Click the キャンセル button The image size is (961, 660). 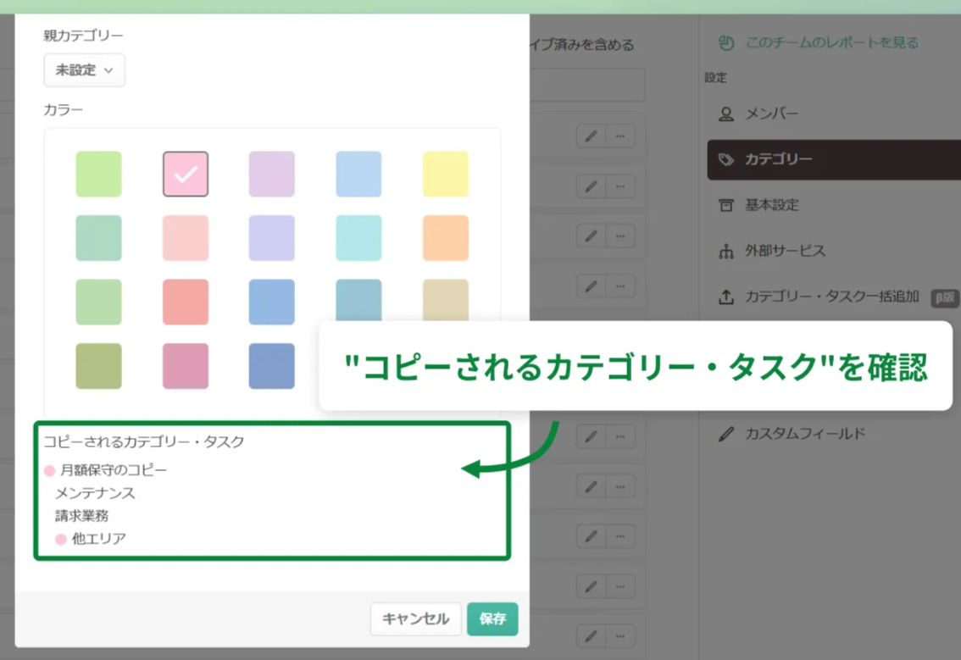click(x=414, y=619)
